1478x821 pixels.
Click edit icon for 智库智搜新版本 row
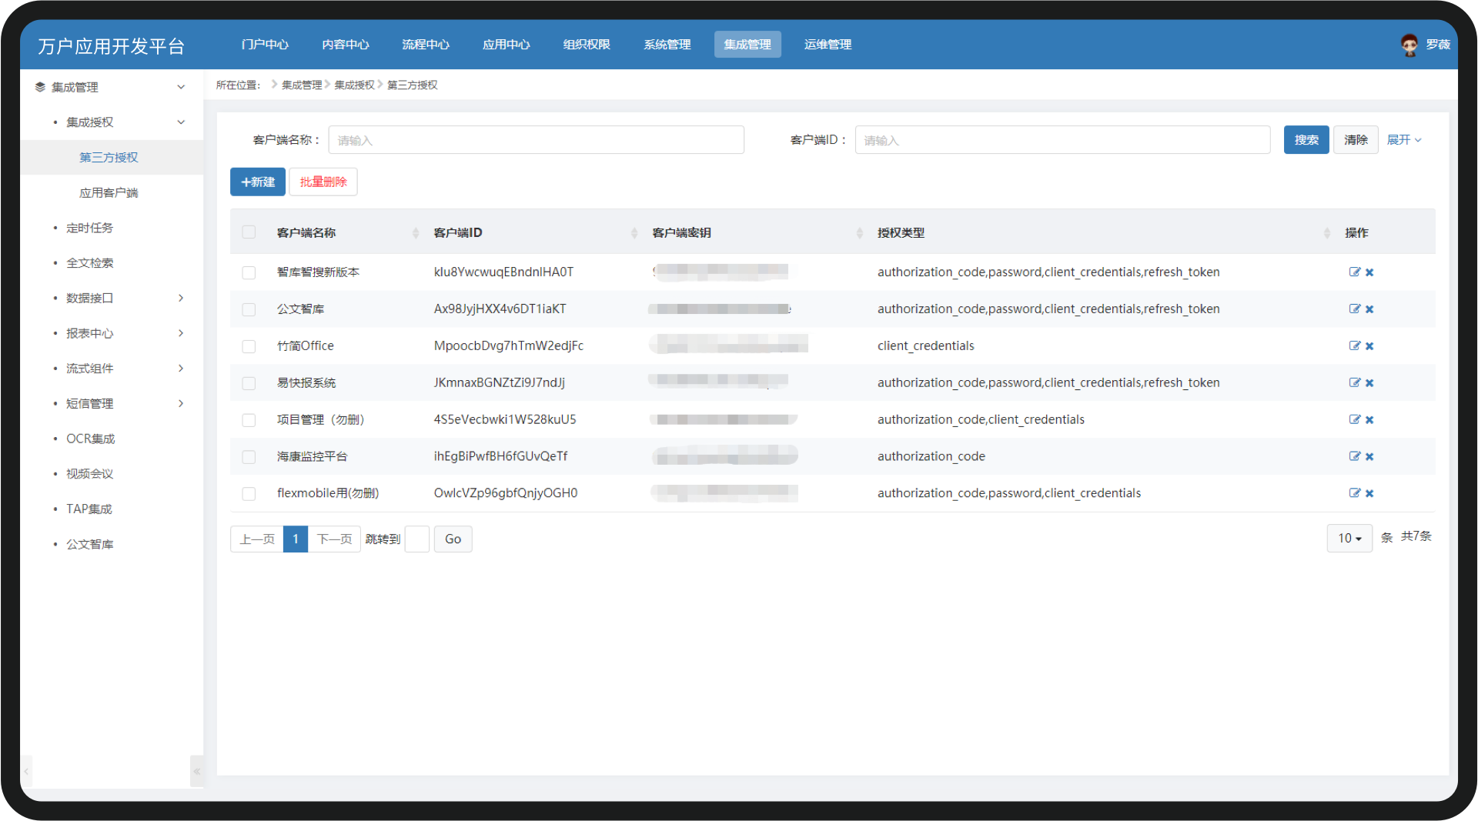1354,272
